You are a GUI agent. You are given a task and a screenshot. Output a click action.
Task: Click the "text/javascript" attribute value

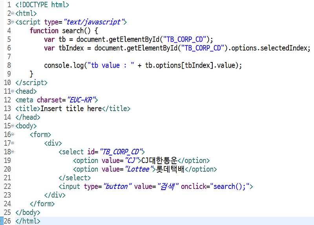(x=93, y=22)
